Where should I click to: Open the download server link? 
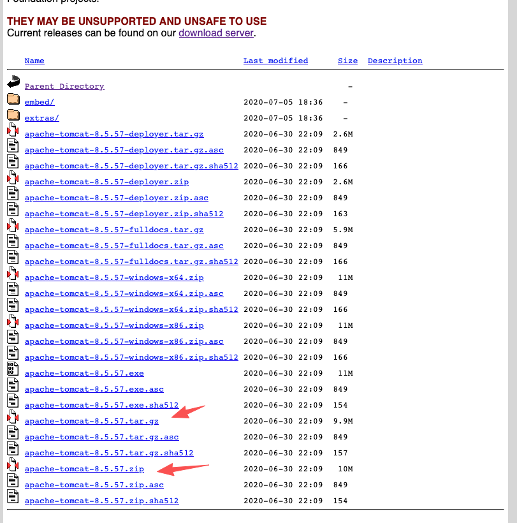pos(216,33)
